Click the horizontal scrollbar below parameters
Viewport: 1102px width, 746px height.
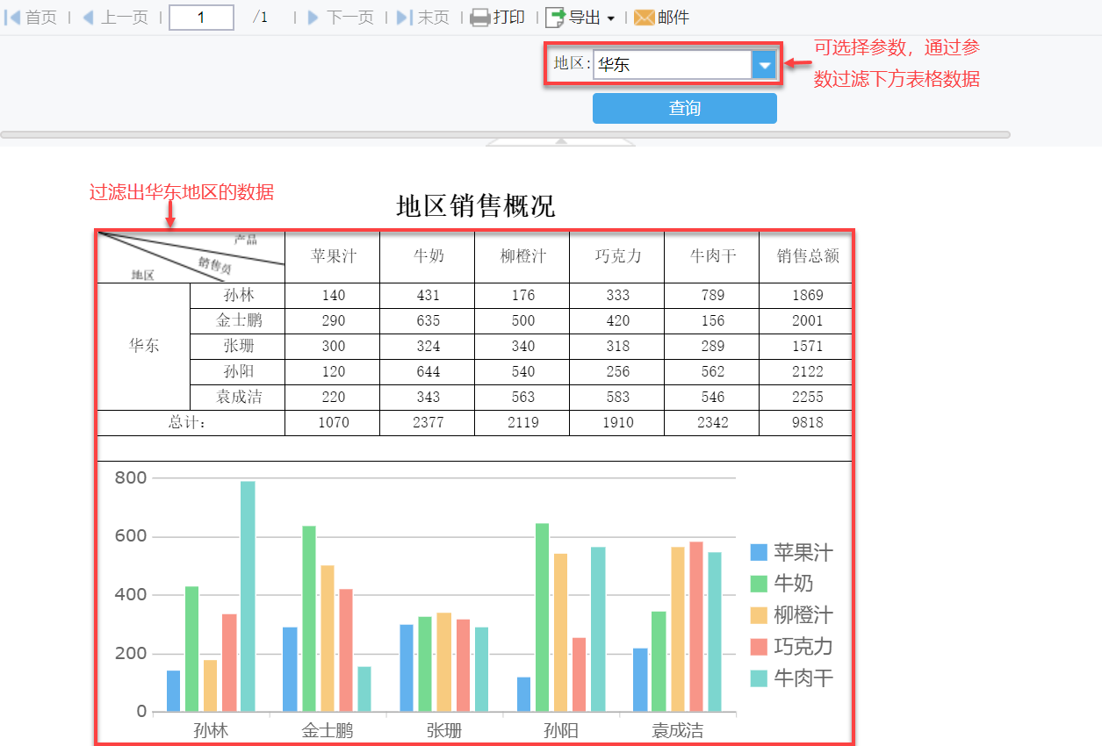505,134
